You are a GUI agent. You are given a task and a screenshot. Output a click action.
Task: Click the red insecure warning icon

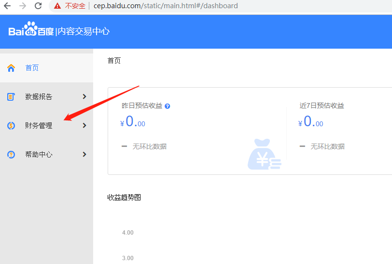click(57, 6)
